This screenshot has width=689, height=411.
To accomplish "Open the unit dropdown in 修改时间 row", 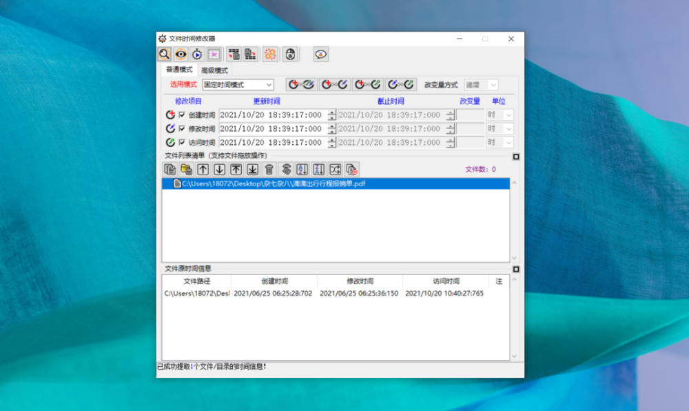I will pyautogui.click(x=500, y=128).
